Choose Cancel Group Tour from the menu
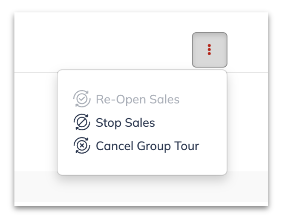Image resolution: width=281 pixels, height=221 pixels. [136, 146]
